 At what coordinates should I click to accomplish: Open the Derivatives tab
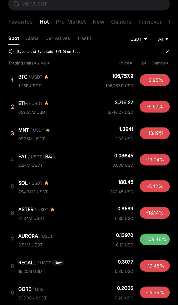point(58,38)
